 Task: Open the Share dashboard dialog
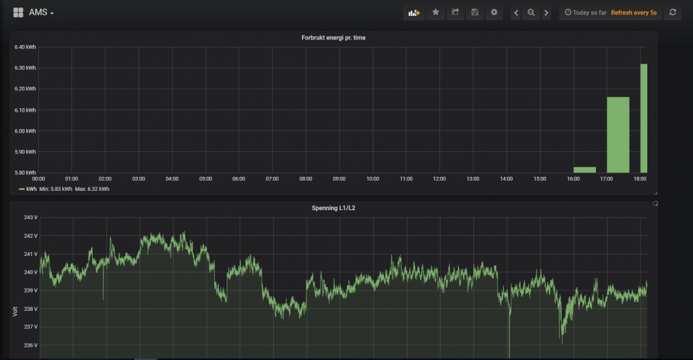[455, 12]
